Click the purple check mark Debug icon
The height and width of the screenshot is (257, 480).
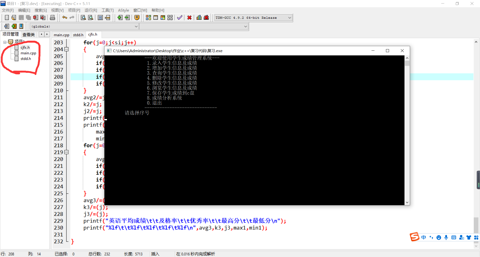click(179, 17)
